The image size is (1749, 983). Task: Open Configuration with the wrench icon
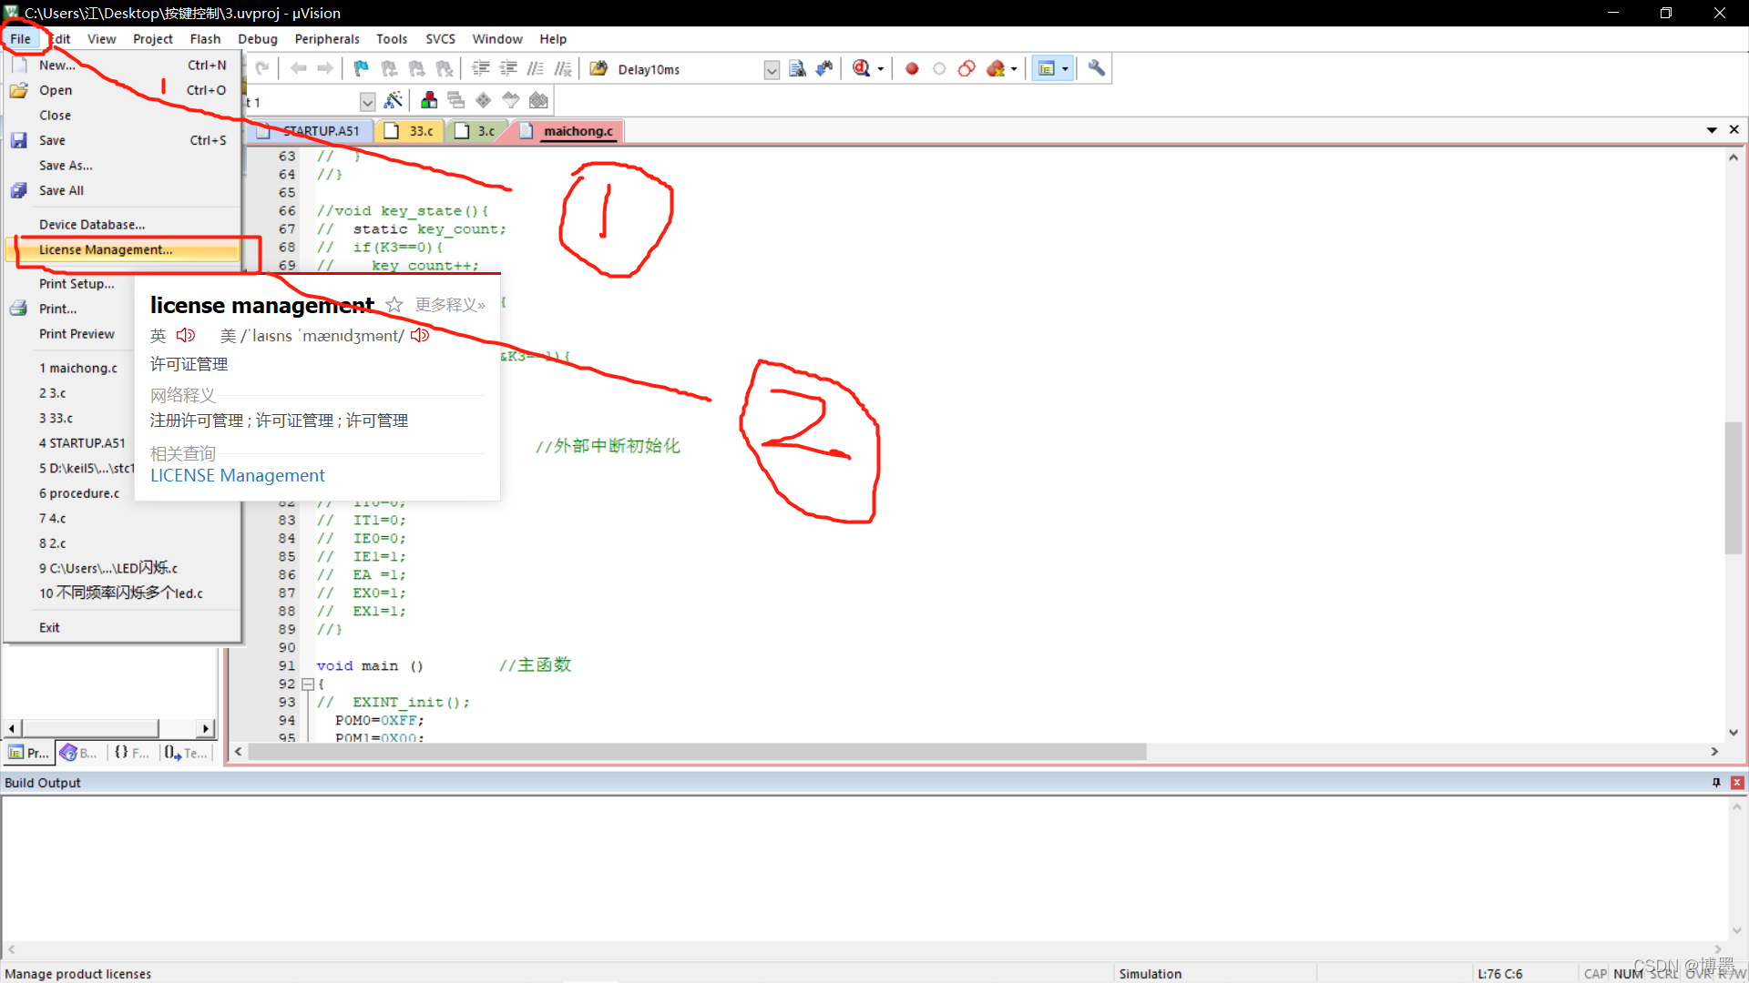(x=1097, y=68)
